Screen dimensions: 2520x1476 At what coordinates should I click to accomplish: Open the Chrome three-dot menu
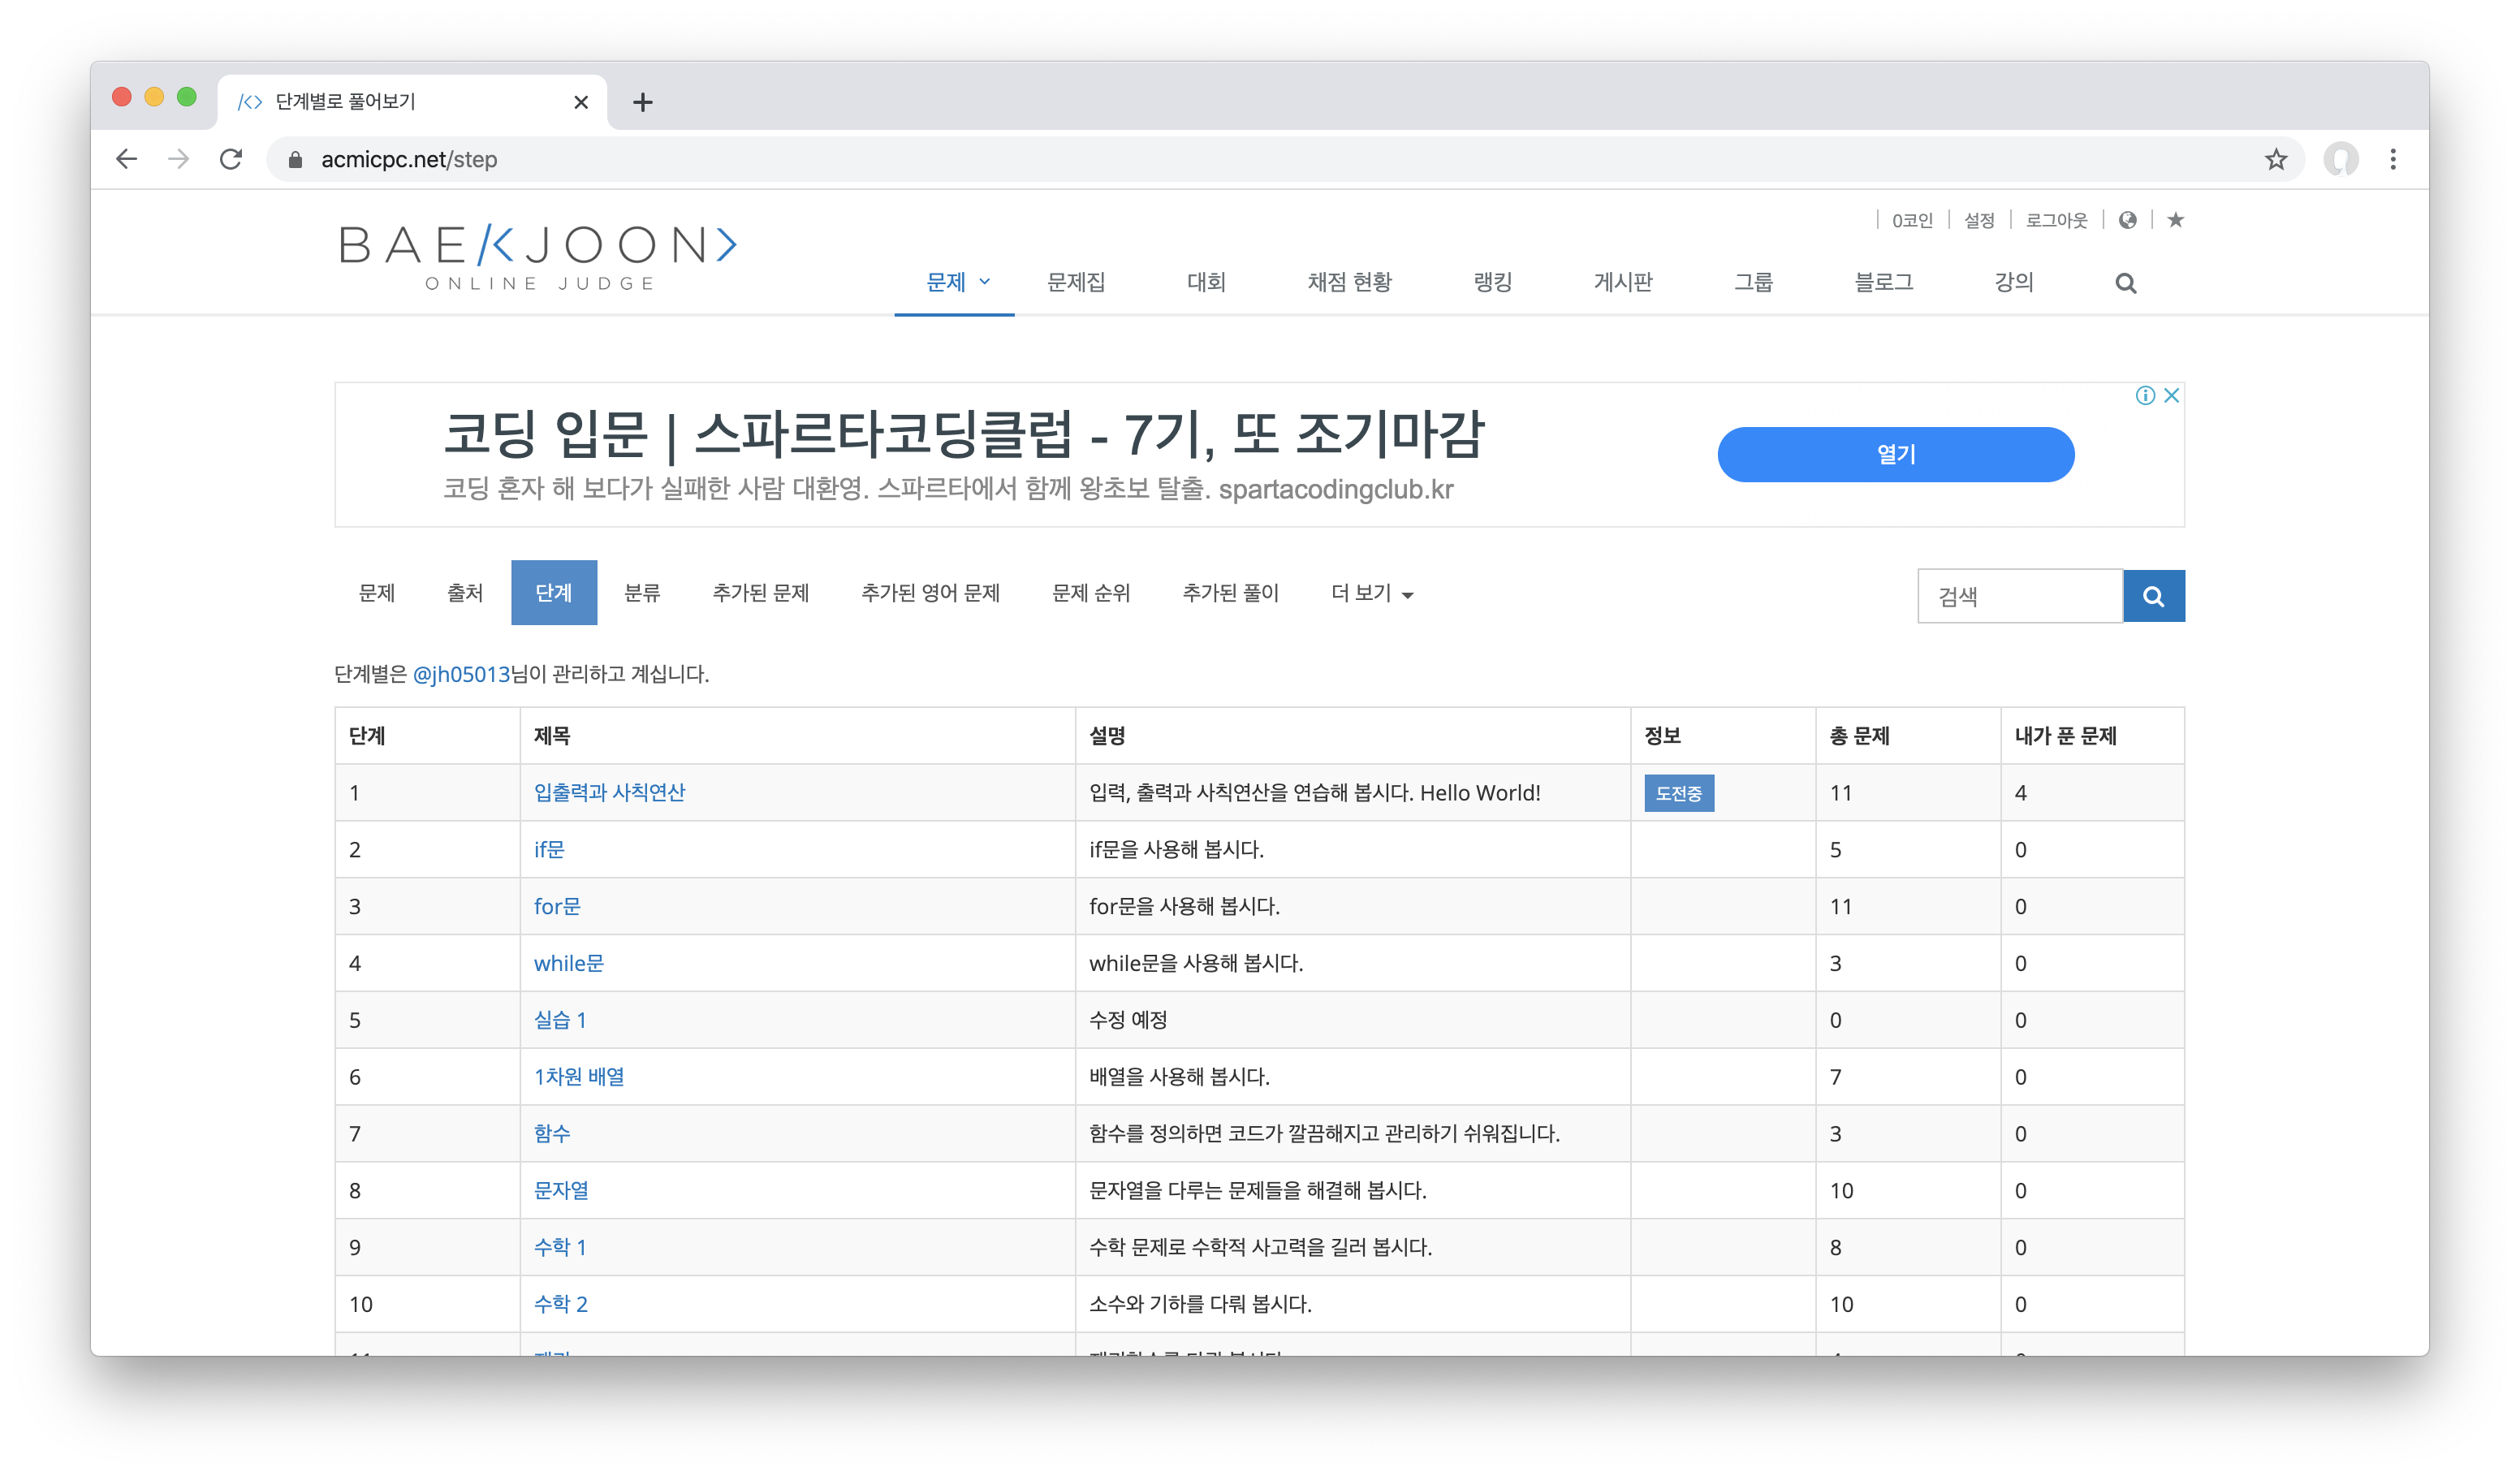point(2393,160)
